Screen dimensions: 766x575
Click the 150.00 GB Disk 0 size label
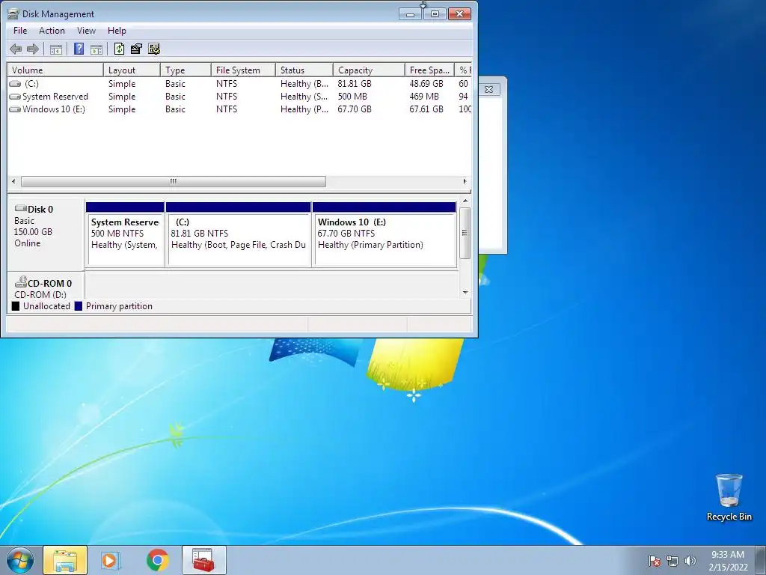(33, 232)
